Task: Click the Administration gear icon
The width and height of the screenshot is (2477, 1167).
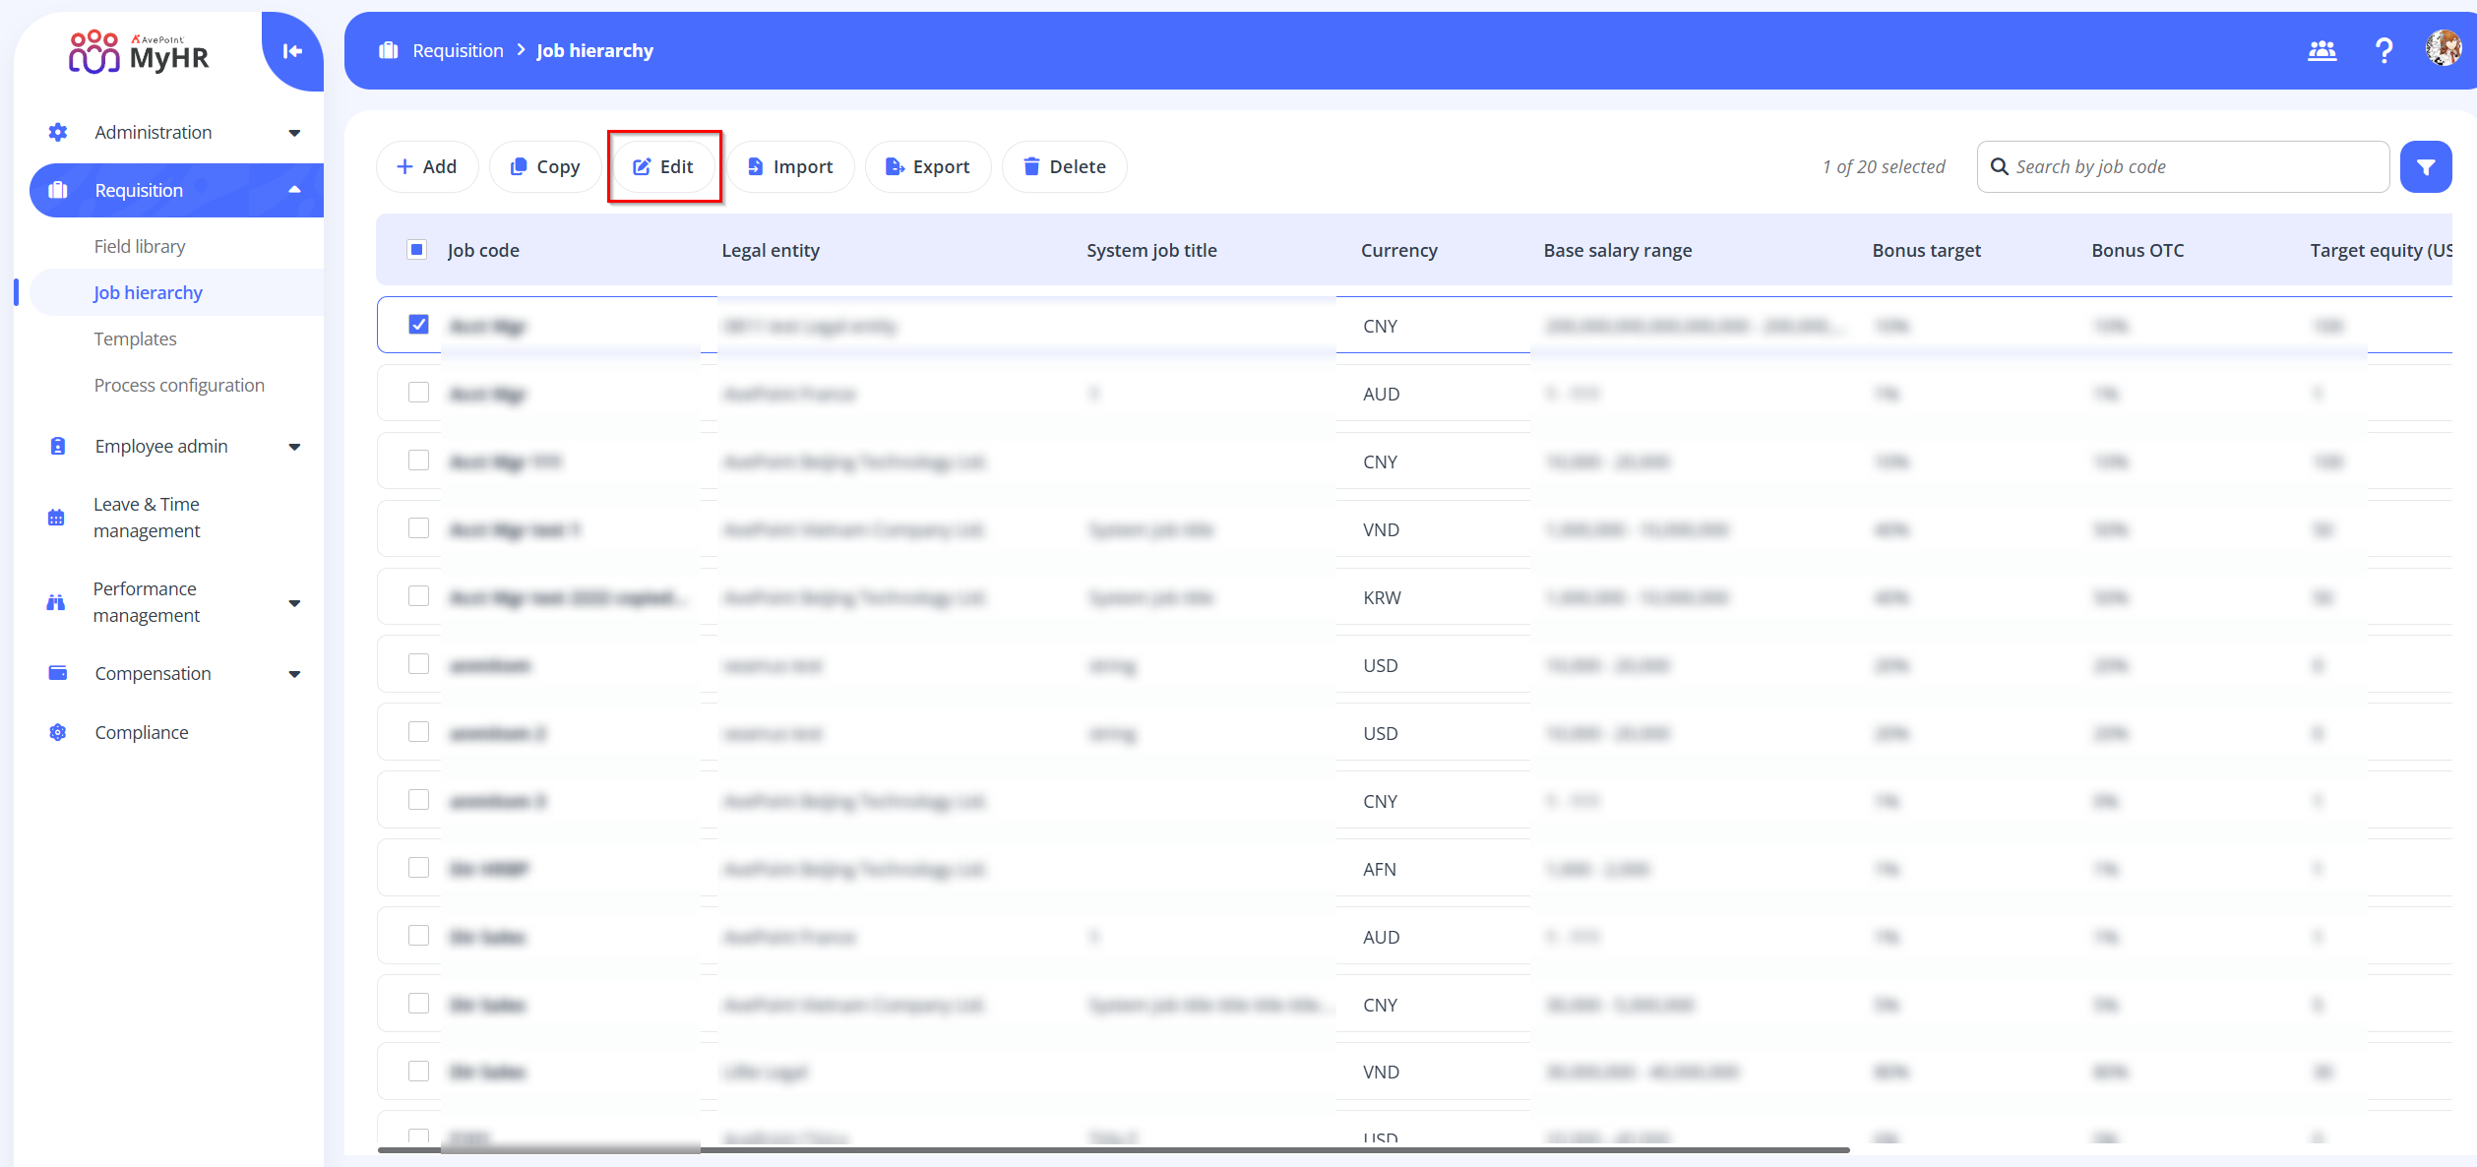Action: tap(58, 132)
